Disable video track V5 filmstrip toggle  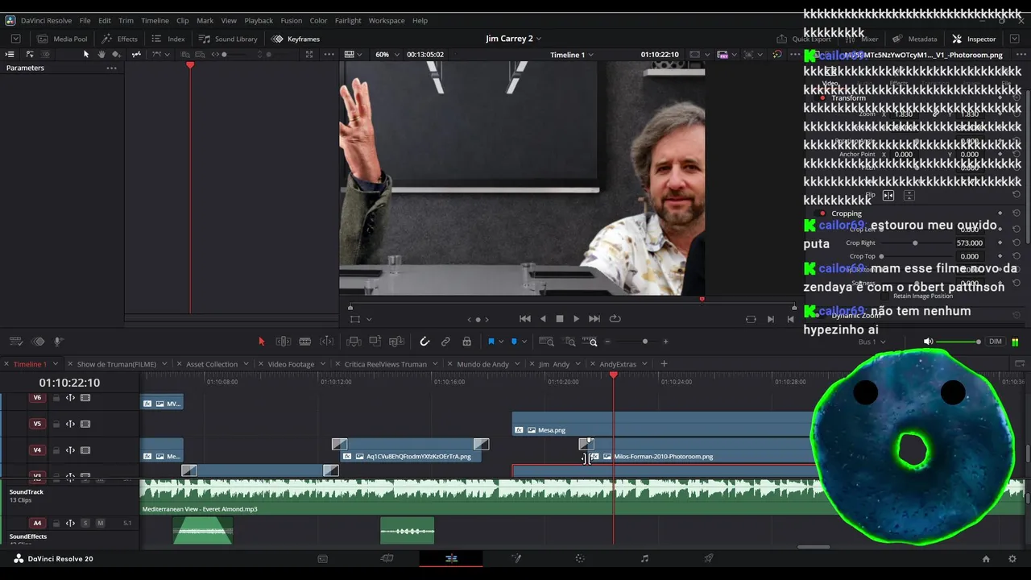click(85, 424)
